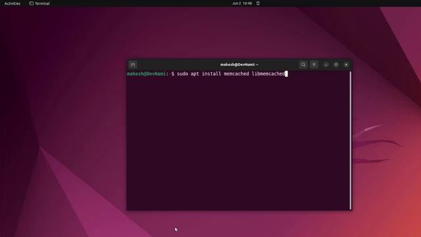
Task: Open the clock and calendar panel
Action: pos(242,3)
